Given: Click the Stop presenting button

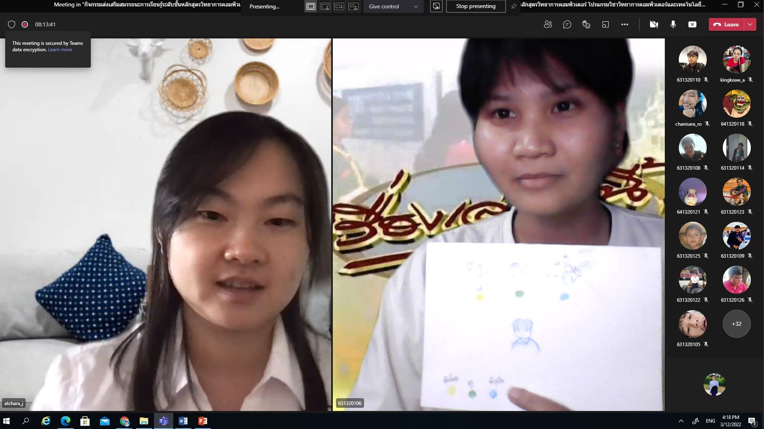Looking at the screenshot, I should 476,6.
